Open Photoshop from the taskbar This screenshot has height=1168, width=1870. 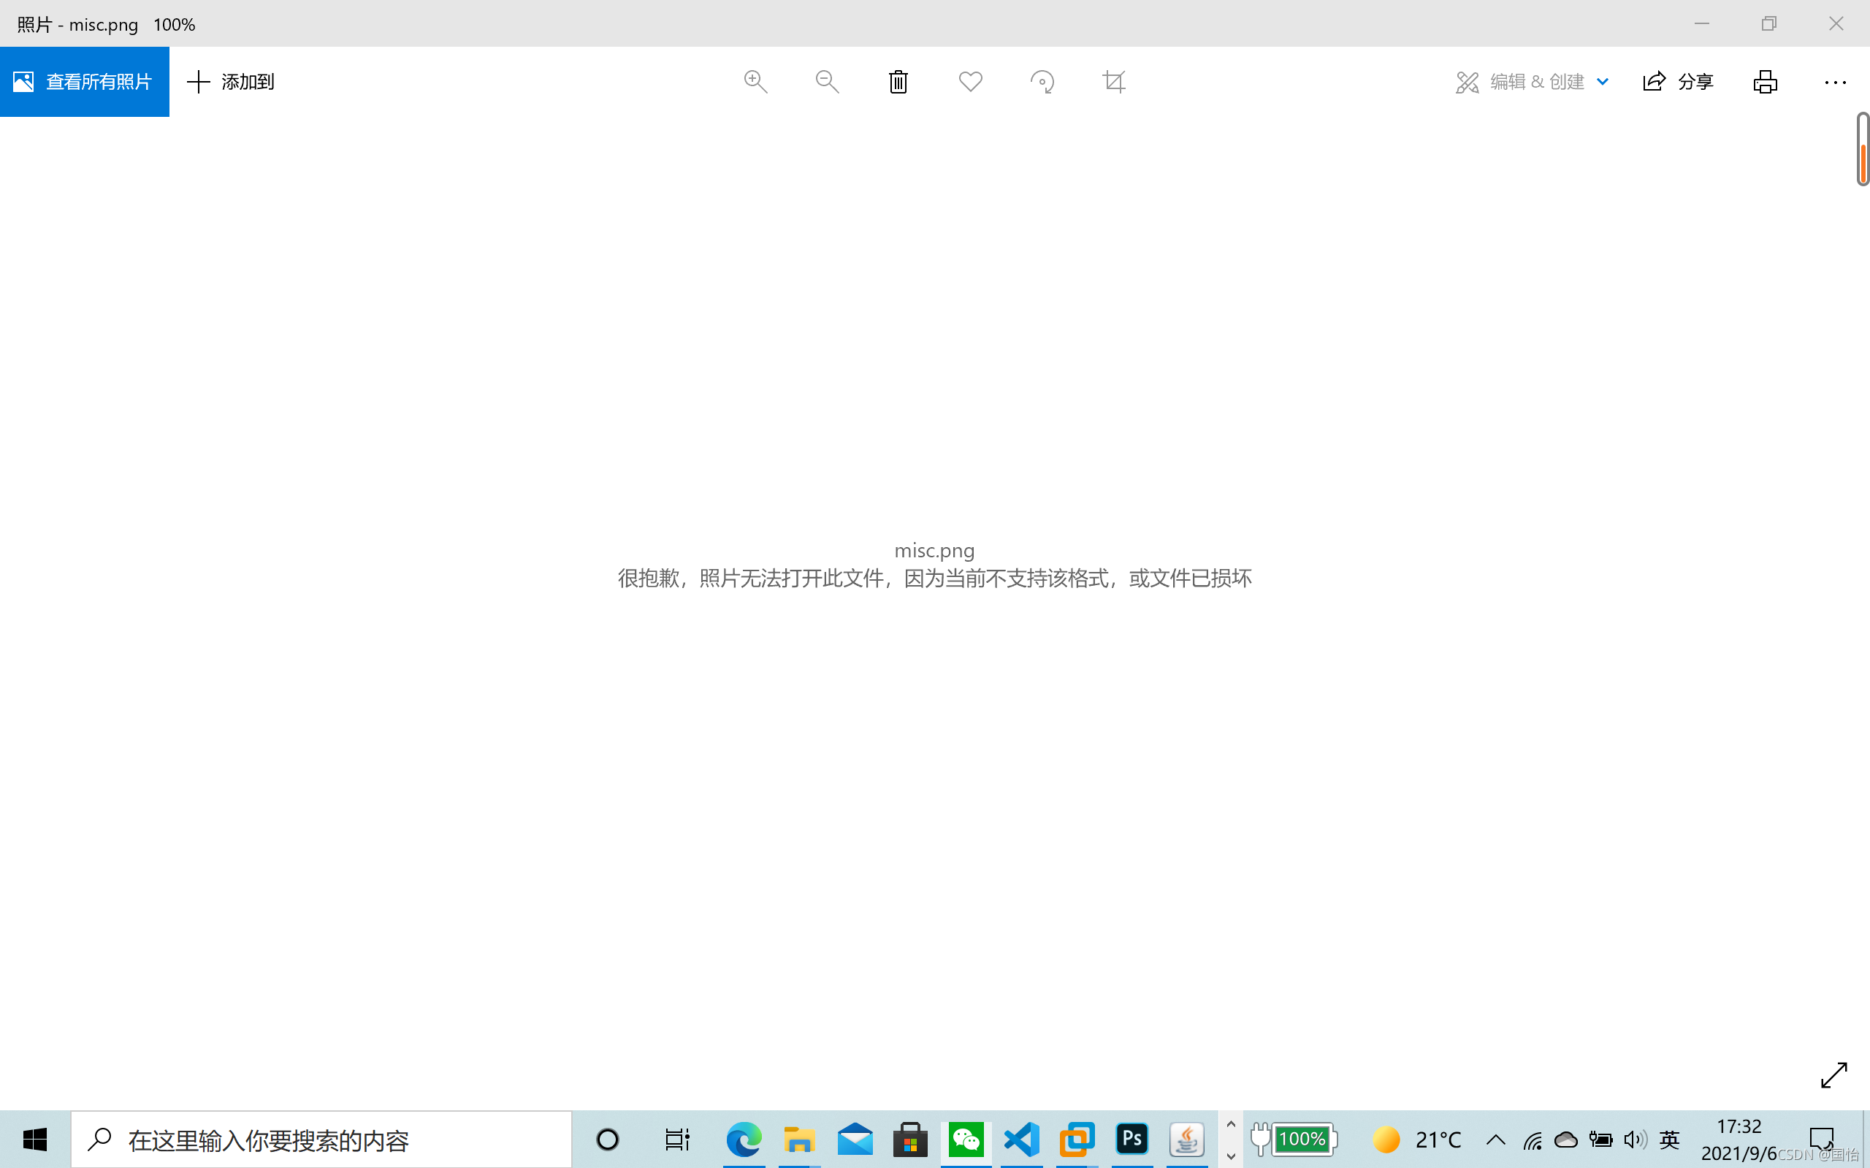coord(1131,1139)
